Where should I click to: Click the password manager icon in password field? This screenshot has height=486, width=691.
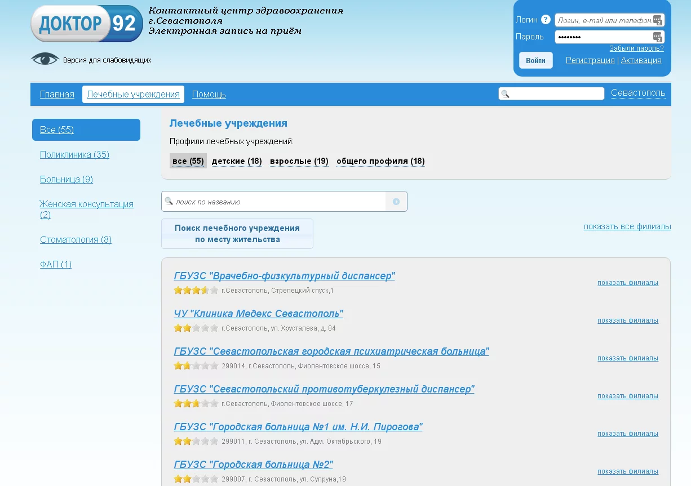(657, 37)
